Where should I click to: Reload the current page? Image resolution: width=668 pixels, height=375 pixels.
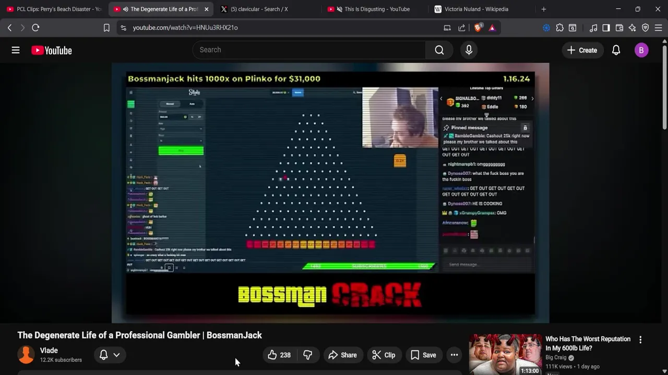pyautogui.click(x=35, y=28)
